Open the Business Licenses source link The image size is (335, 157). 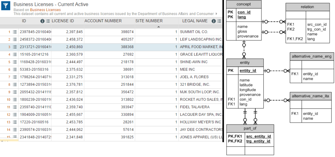(x=45, y=10)
